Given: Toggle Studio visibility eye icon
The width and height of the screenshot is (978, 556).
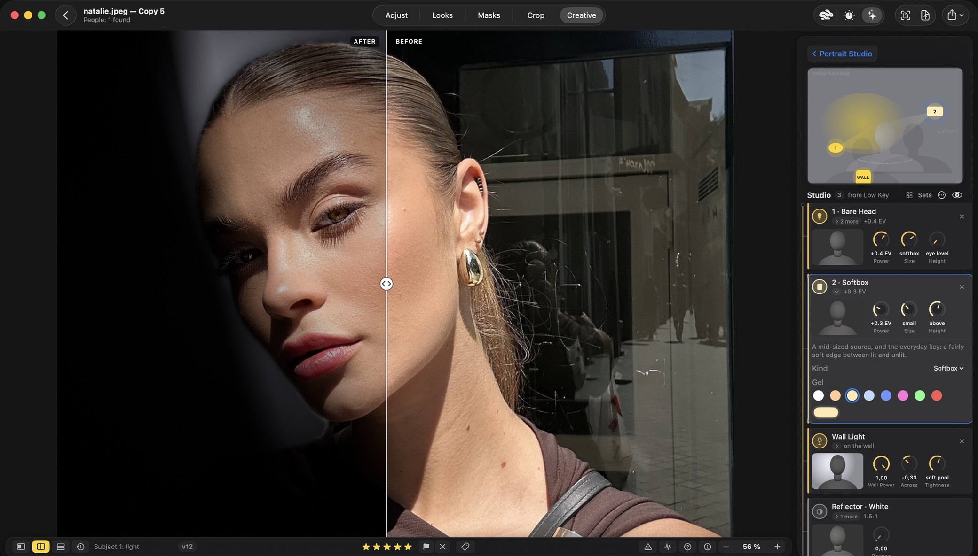Looking at the screenshot, I should [x=957, y=195].
